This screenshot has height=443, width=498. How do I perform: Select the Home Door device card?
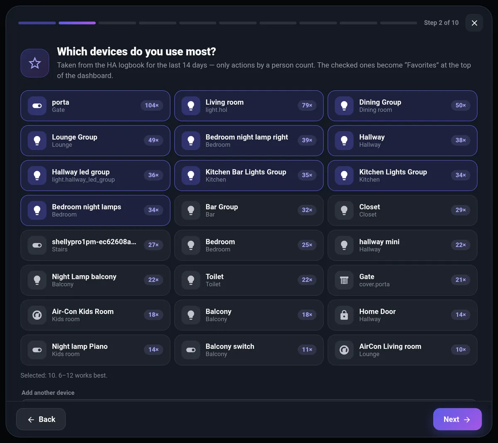pos(403,315)
